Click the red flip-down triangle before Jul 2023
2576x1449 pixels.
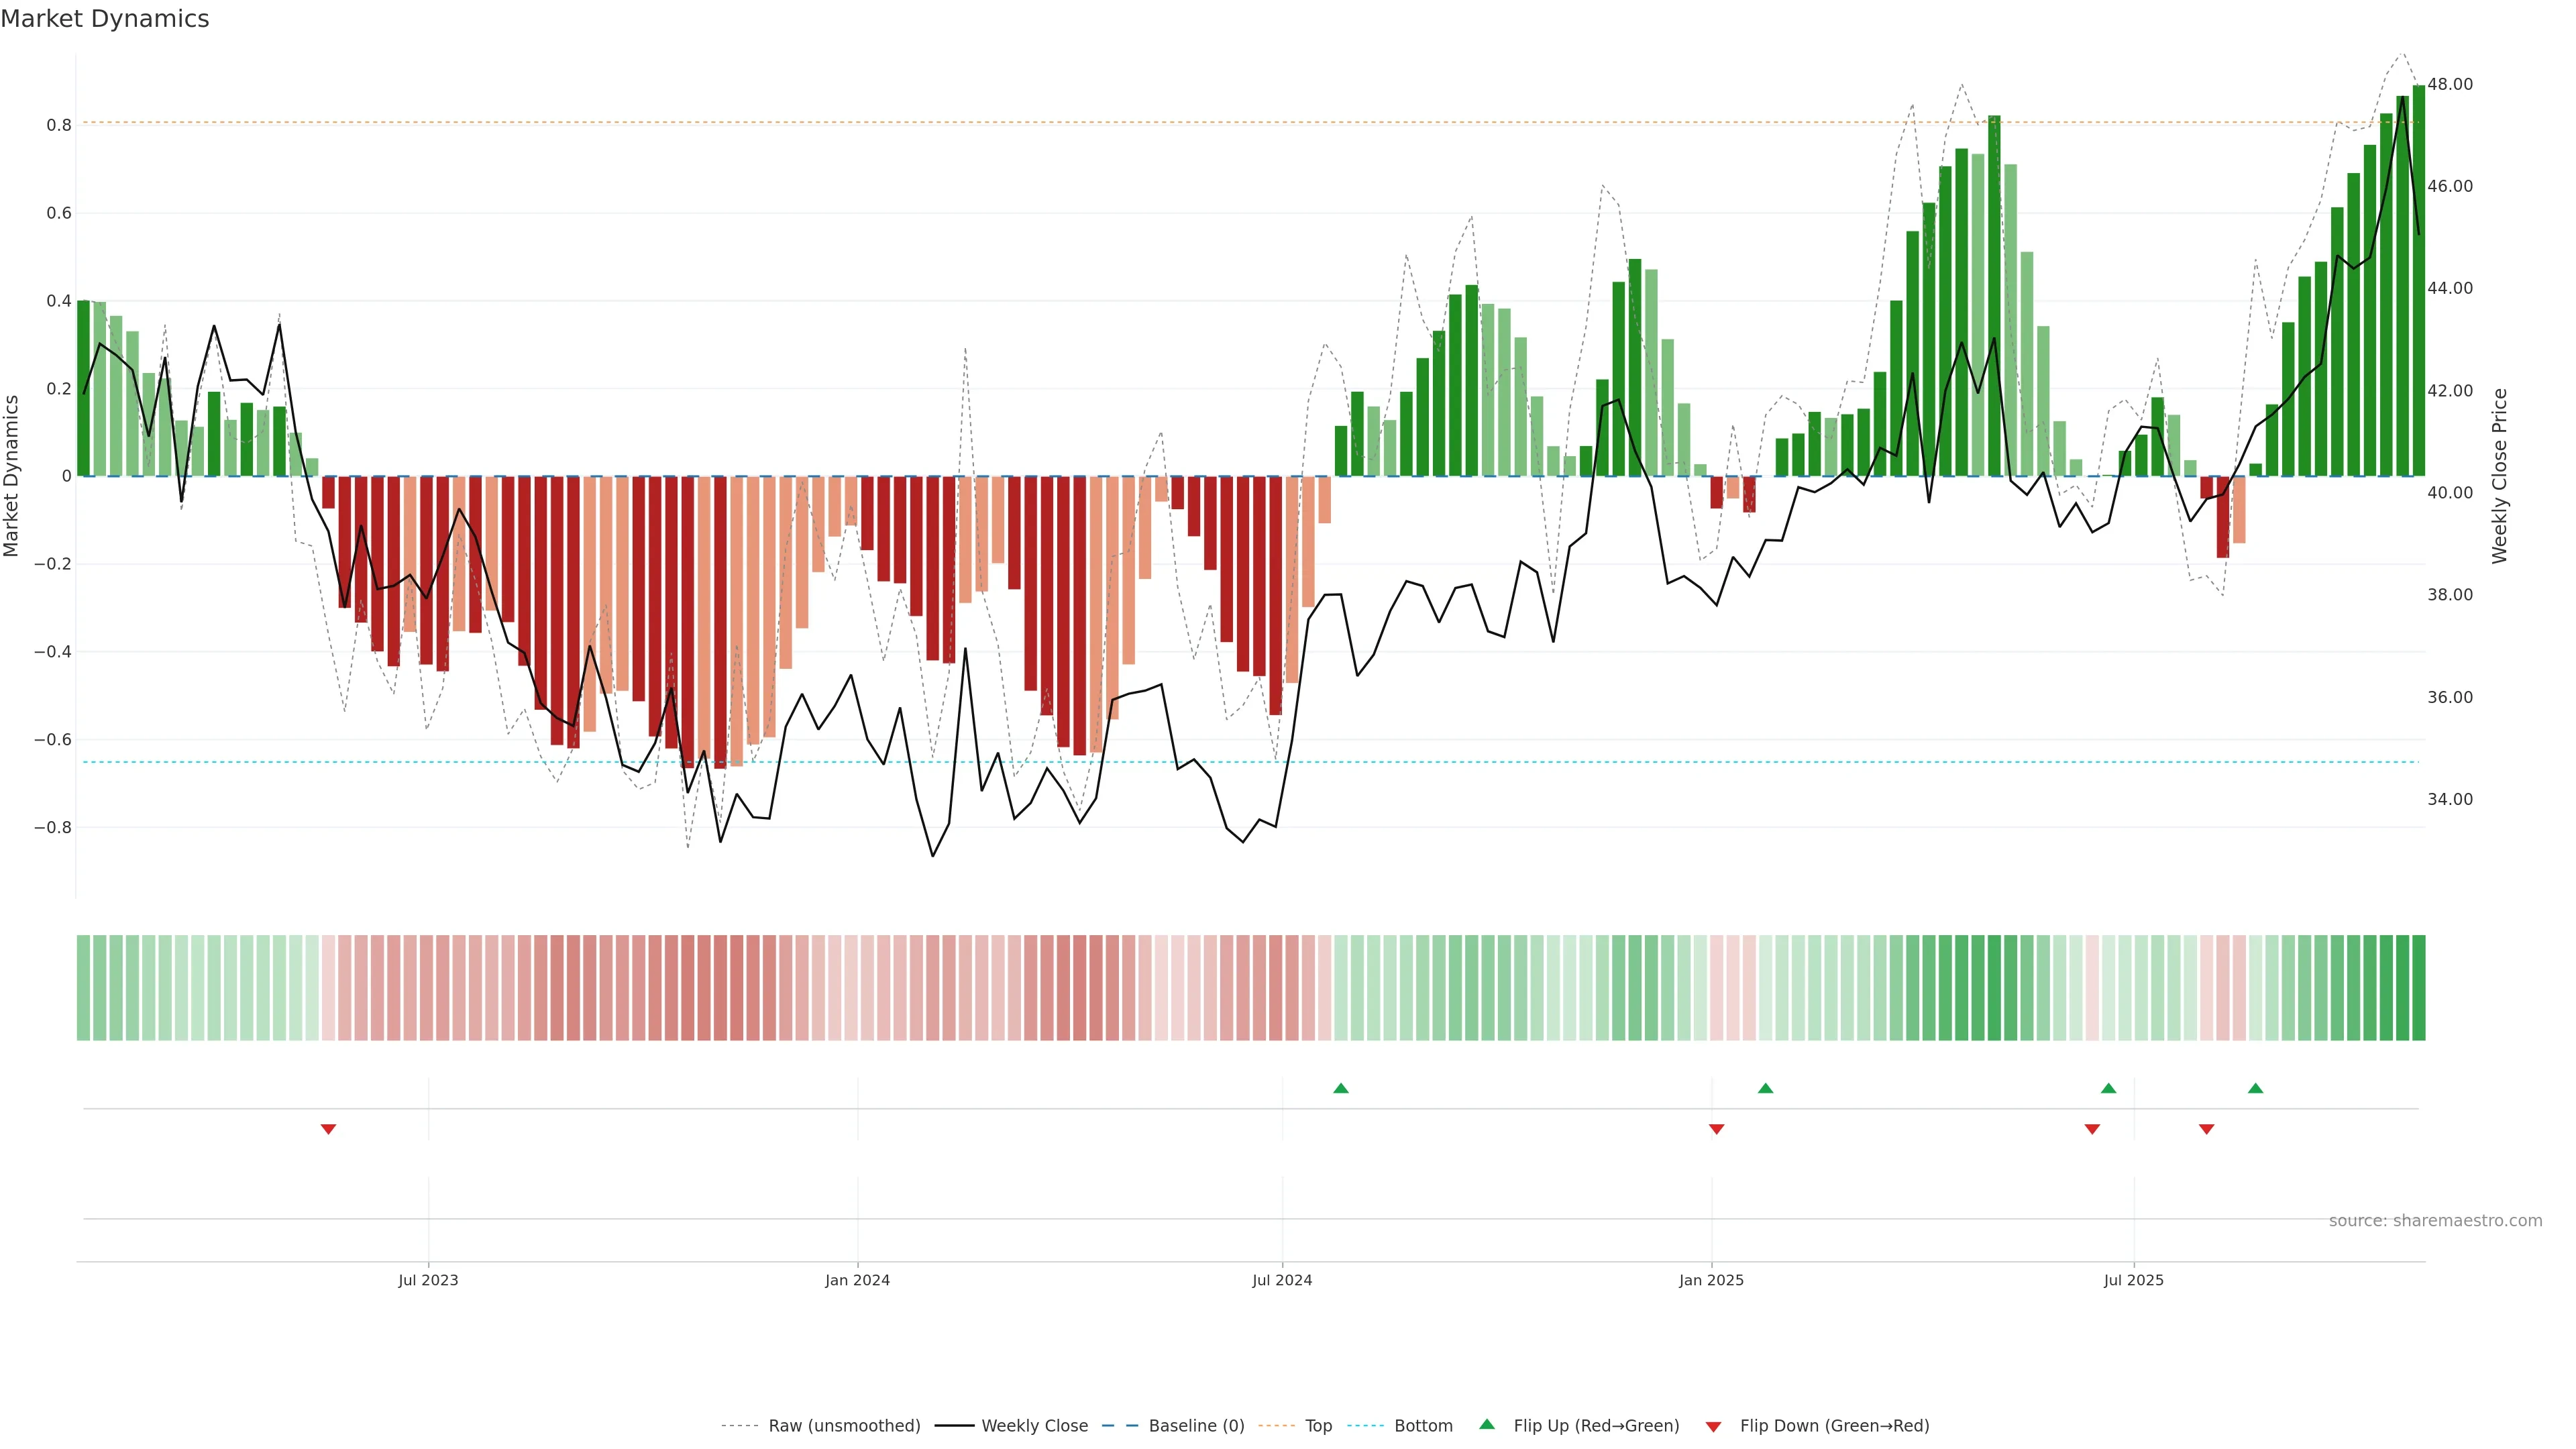pos(328,1129)
